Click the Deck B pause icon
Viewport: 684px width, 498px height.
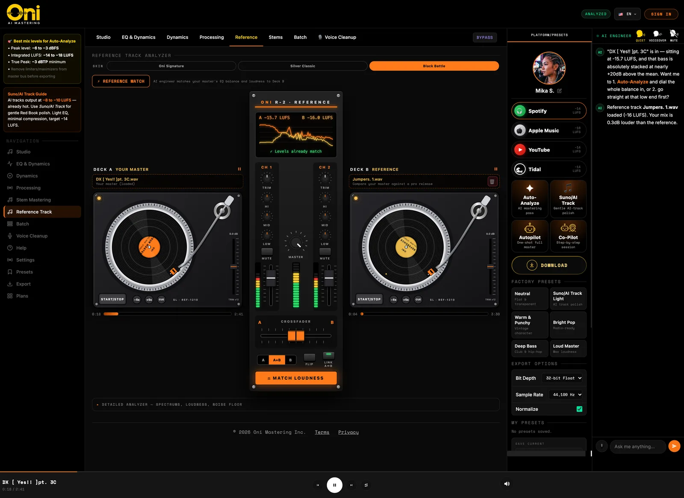pyautogui.click(x=496, y=169)
